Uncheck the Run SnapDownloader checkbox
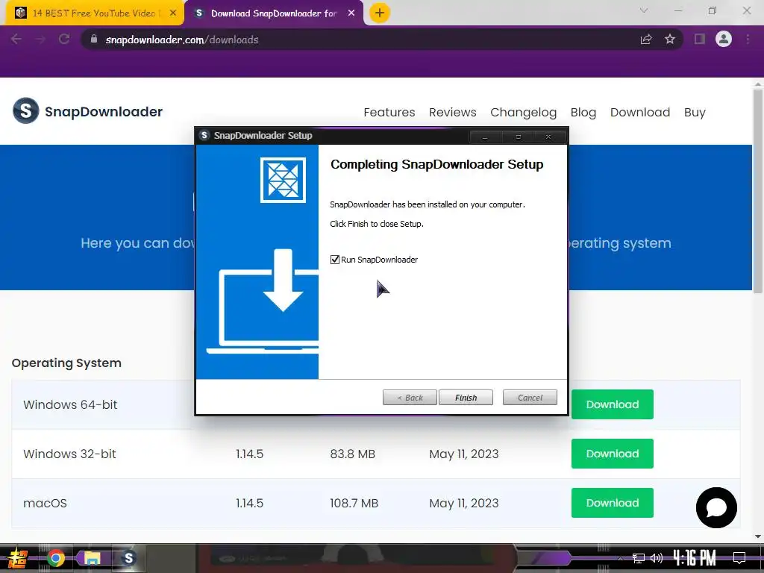764x573 pixels. (335, 260)
